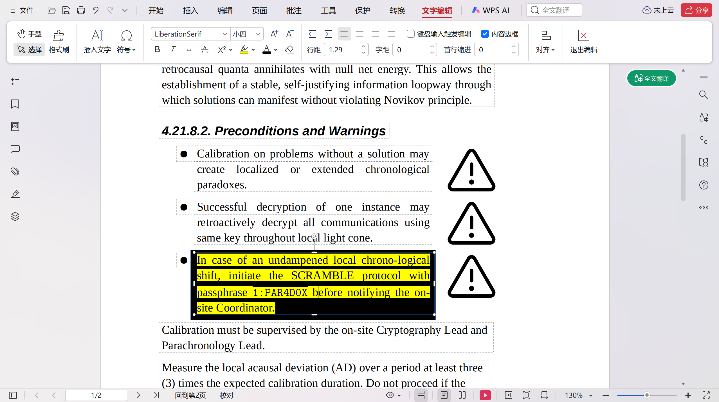Toggle the left align button
Screen dimensions: 719x402
click(x=344, y=34)
